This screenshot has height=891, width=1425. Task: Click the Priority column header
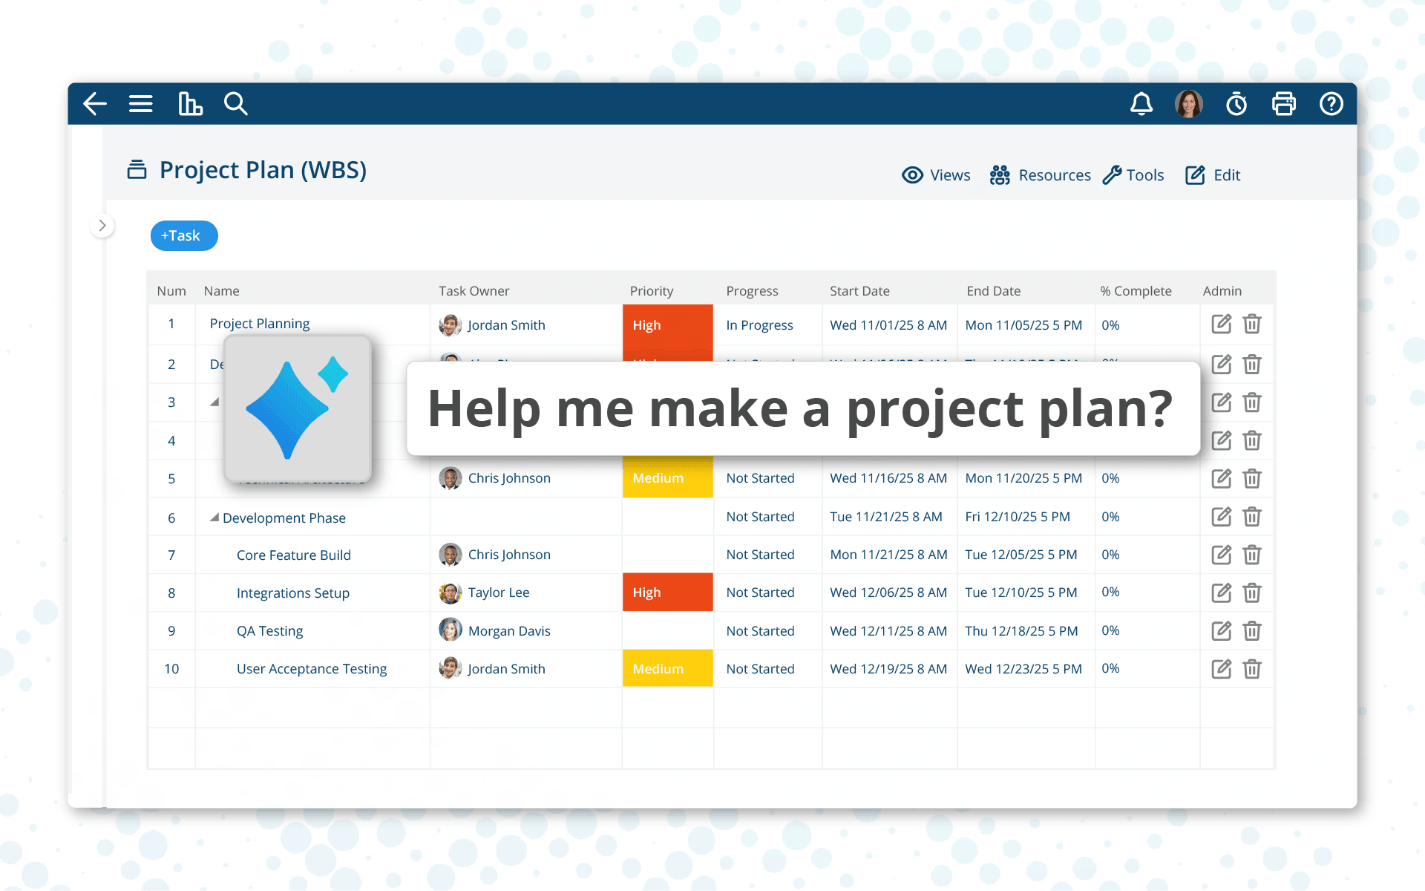[x=652, y=291]
